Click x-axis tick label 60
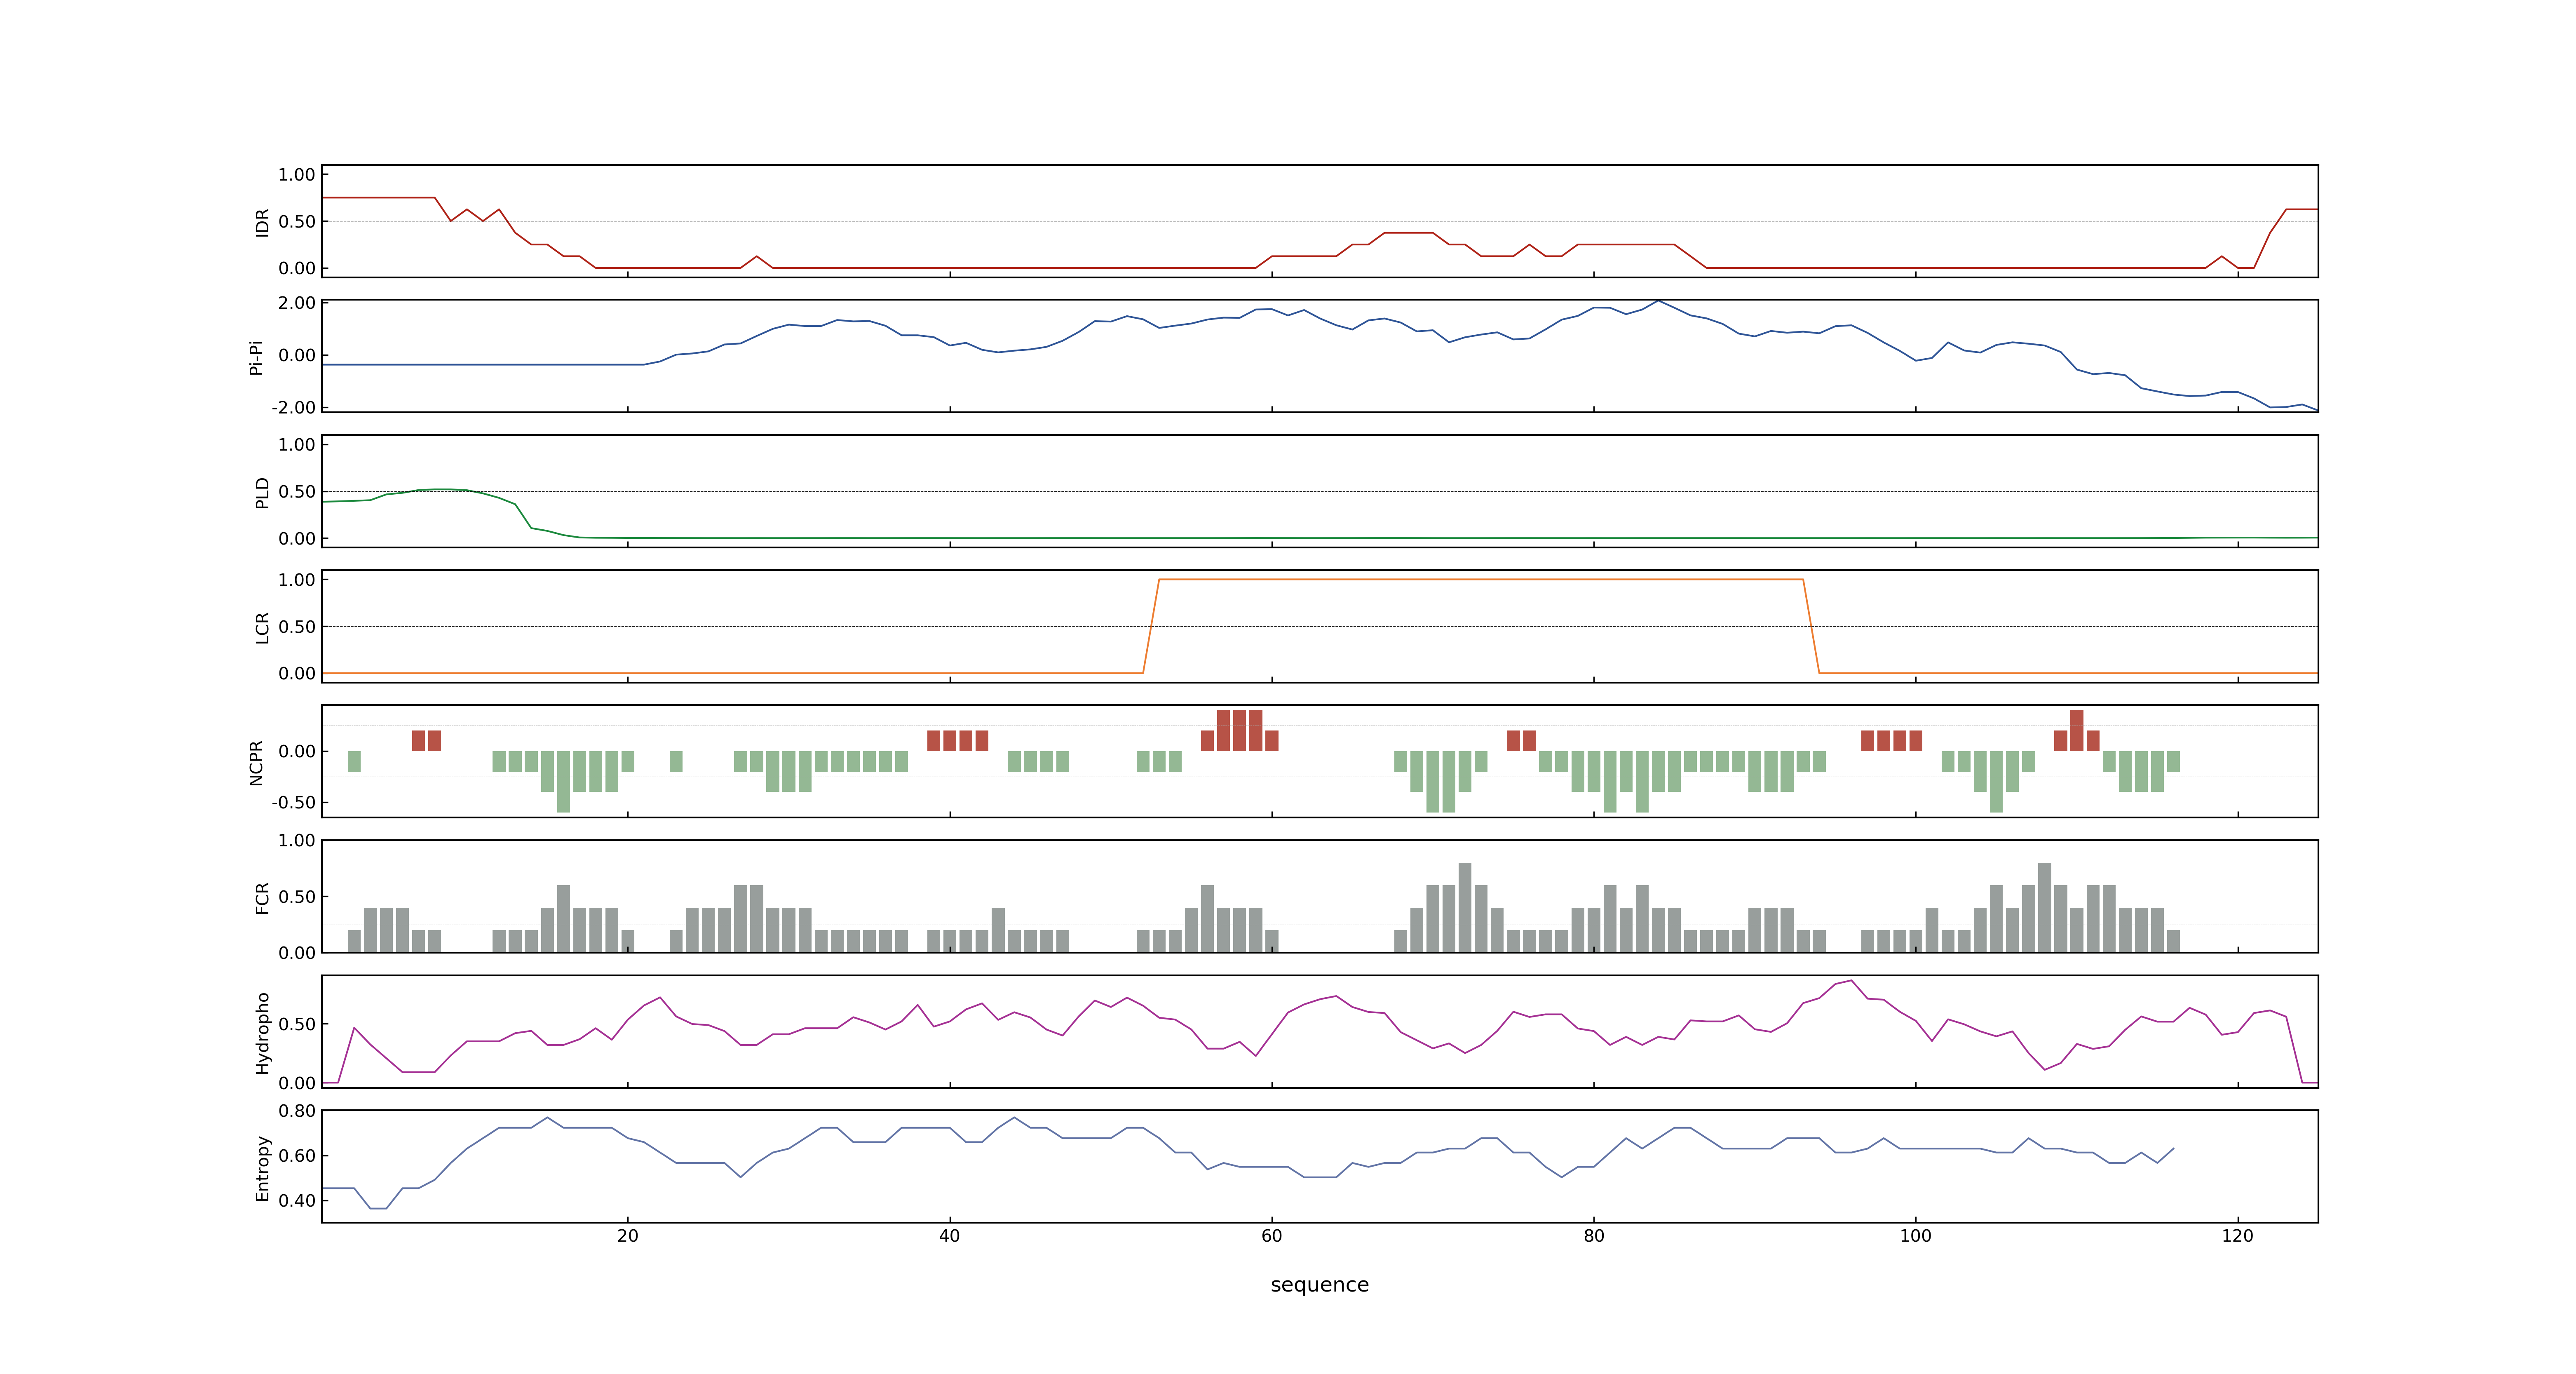Viewport: 2576px width, 1374px height. pos(1271,1236)
